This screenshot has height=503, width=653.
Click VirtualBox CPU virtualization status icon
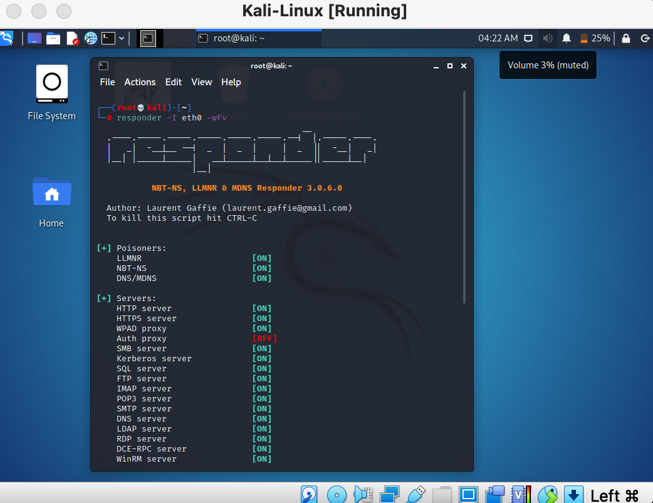point(521,495)
